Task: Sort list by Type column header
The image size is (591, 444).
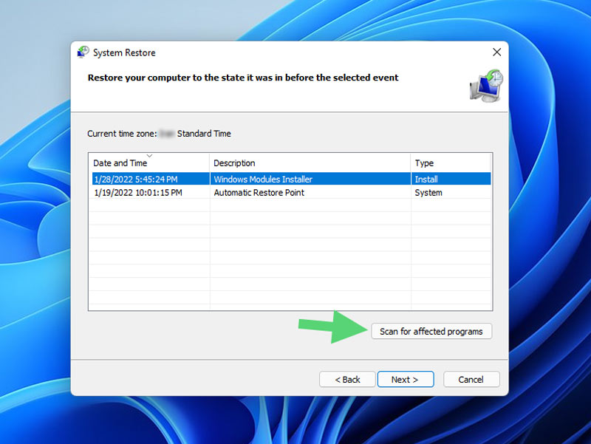Action: [x=424, y=163]
